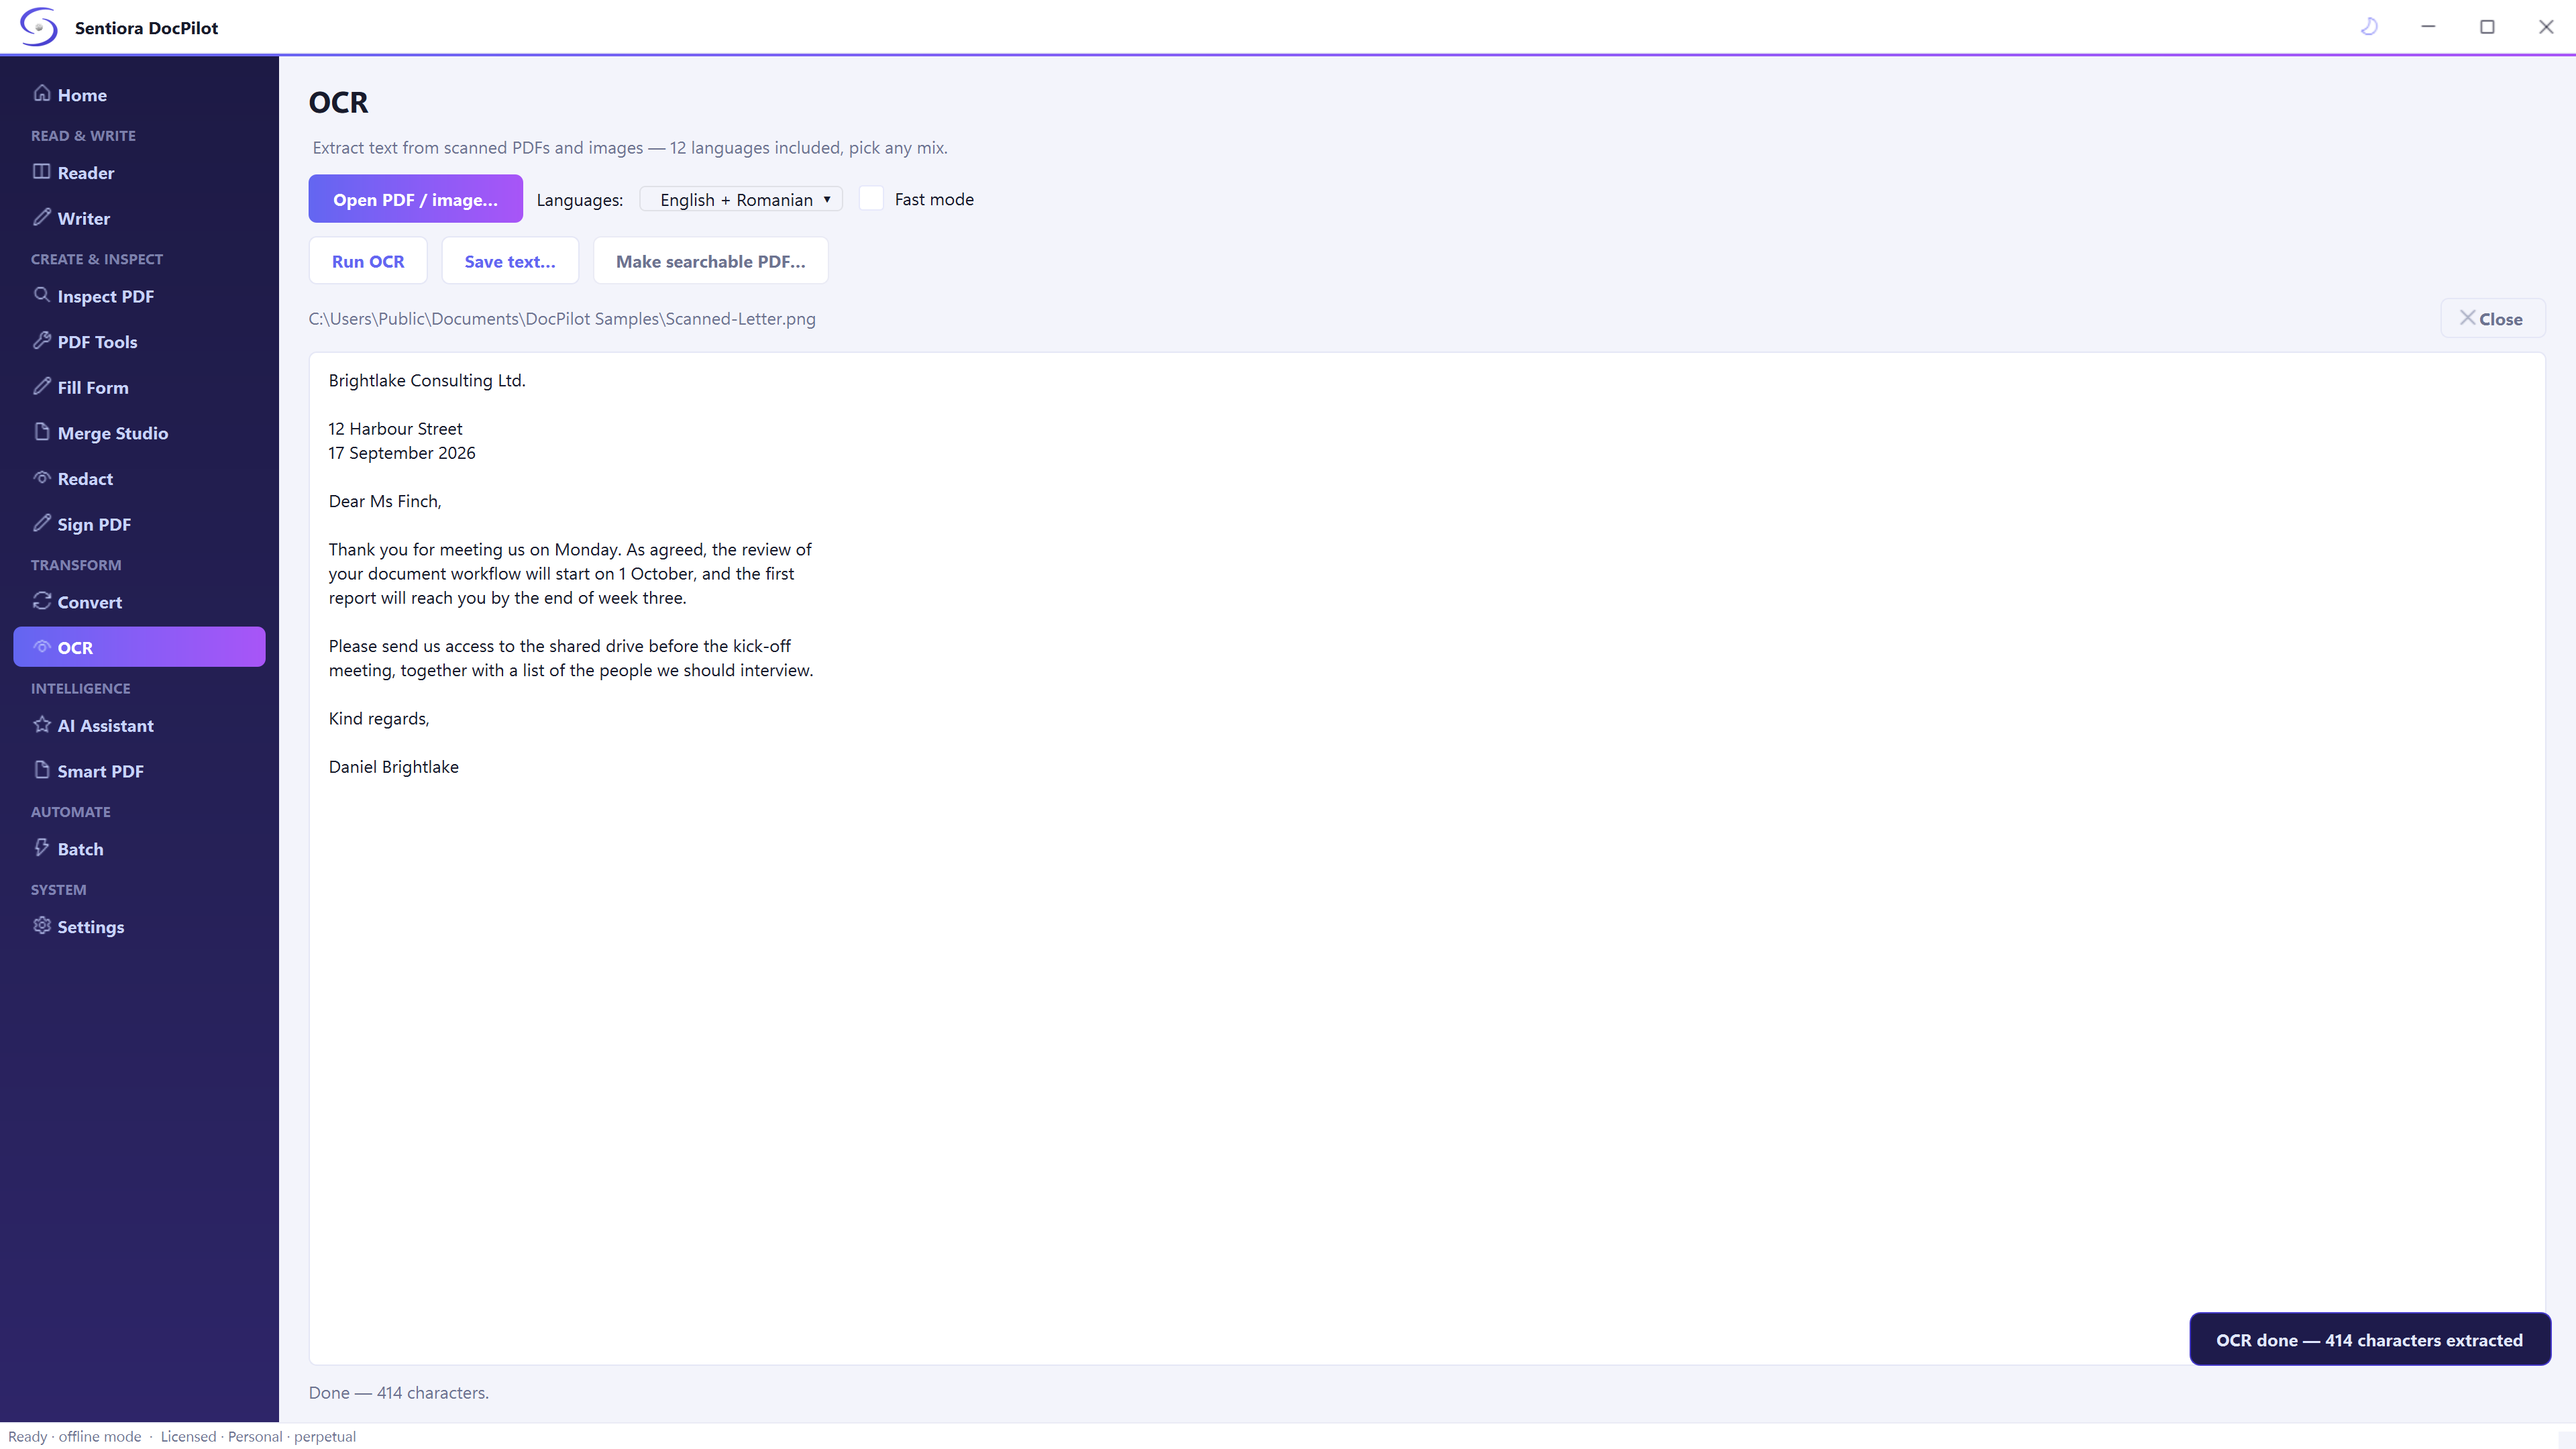Click Open PDF / image... button

click(x=415, y=199)
